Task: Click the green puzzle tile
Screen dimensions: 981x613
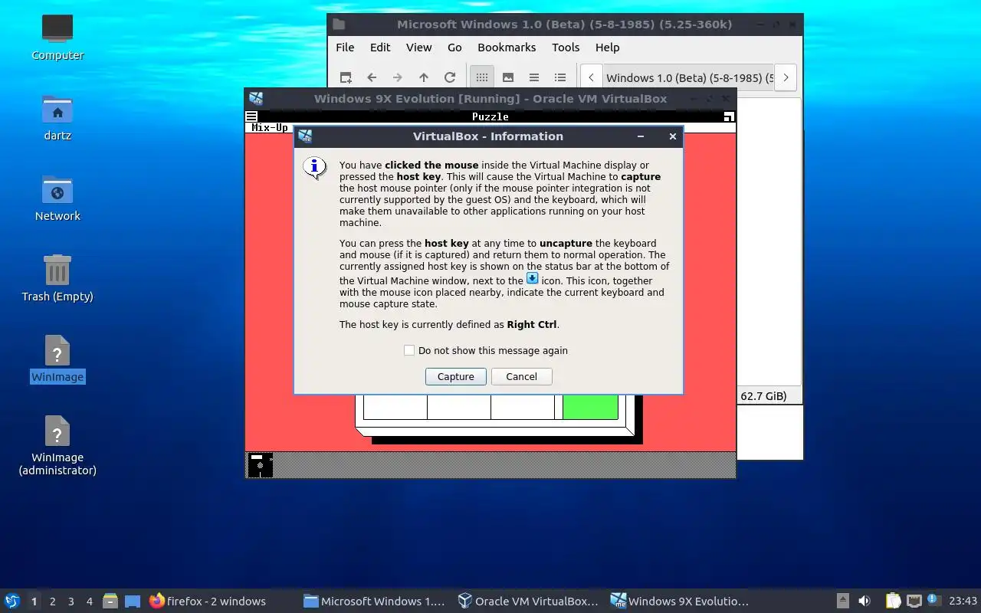Action: tap(590, 407)
